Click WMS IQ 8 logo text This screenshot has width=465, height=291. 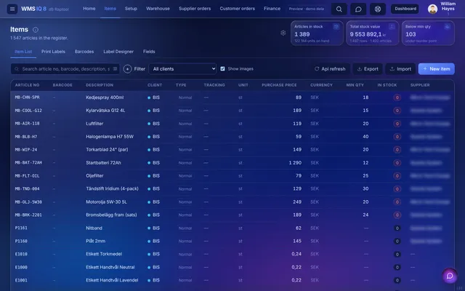[33, 9]
